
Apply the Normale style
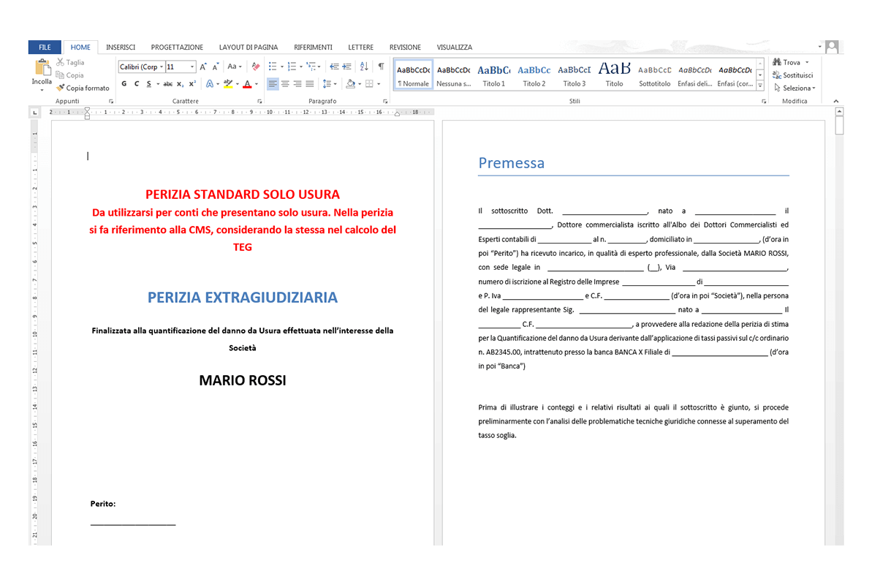(413, 75)
